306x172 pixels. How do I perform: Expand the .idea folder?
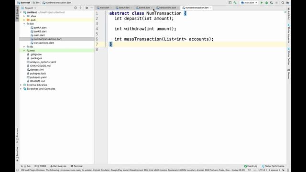pyautogui.click(x=24, y=16)
